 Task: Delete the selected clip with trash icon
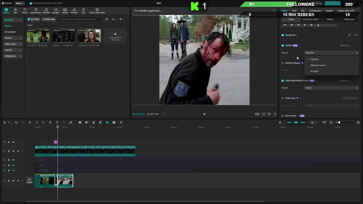(x=50, y=122)
